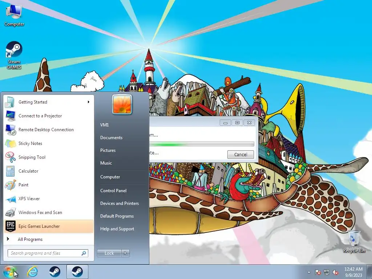The width and height of the screenshot is (372, 279).
Task: Click the user account flower picture
Action: tap(122, 104)
